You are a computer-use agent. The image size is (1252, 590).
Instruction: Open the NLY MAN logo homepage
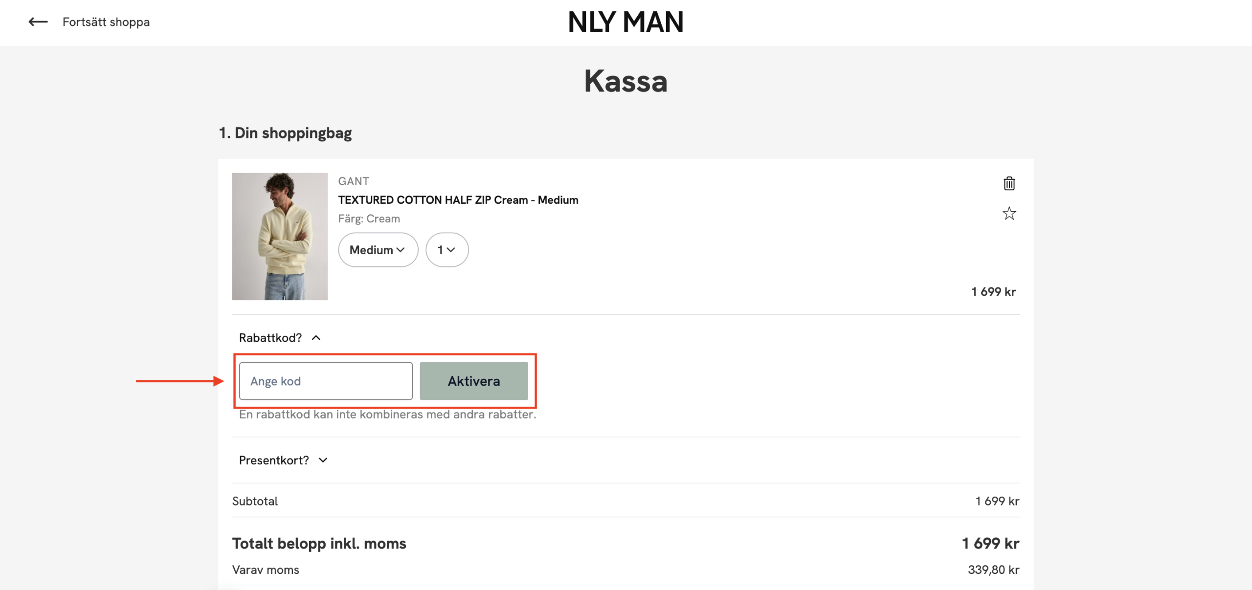tap(626, 22)
